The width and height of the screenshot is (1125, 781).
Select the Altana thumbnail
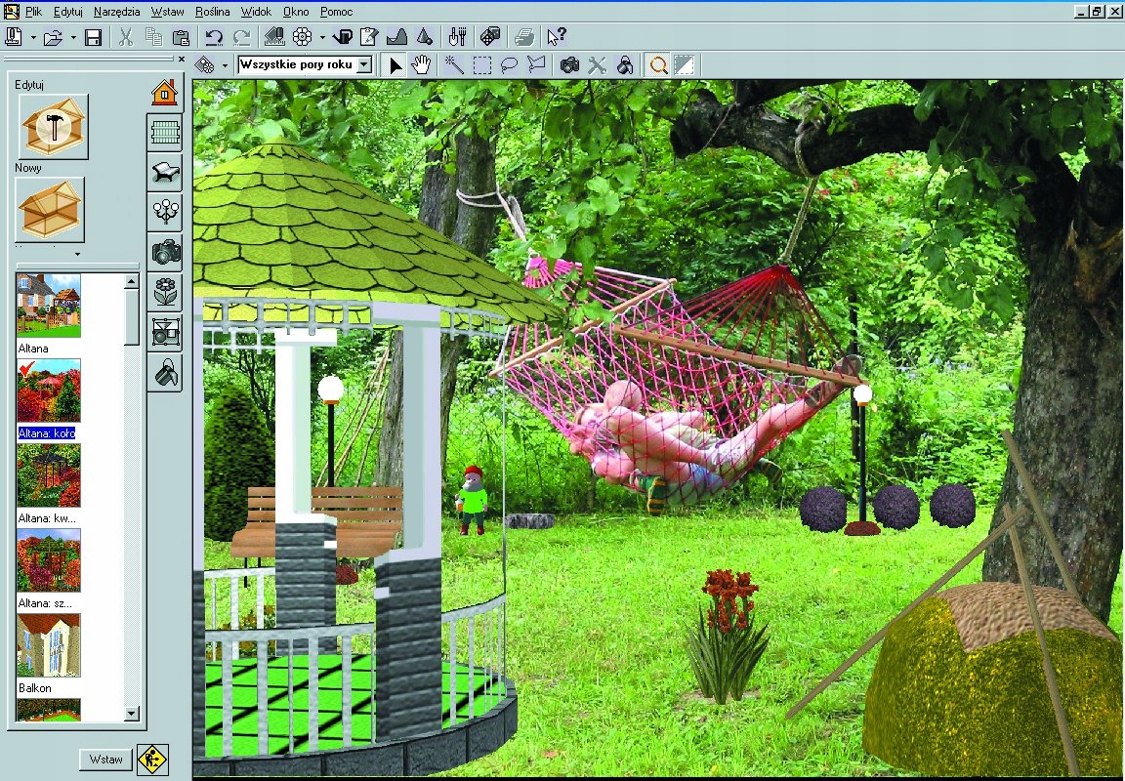[x=48, y=306]
